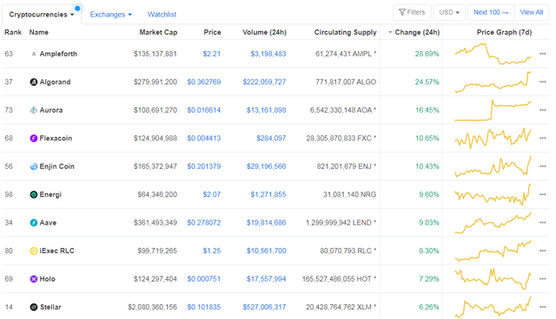Open the more options menu for Flexacoin
This screenshot has height=319, width=556.
coord(542,139)
